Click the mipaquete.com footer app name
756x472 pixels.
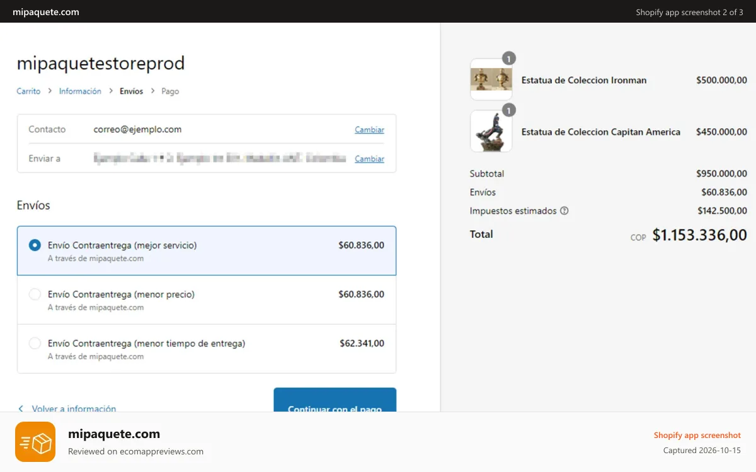[x=114, y=434]
